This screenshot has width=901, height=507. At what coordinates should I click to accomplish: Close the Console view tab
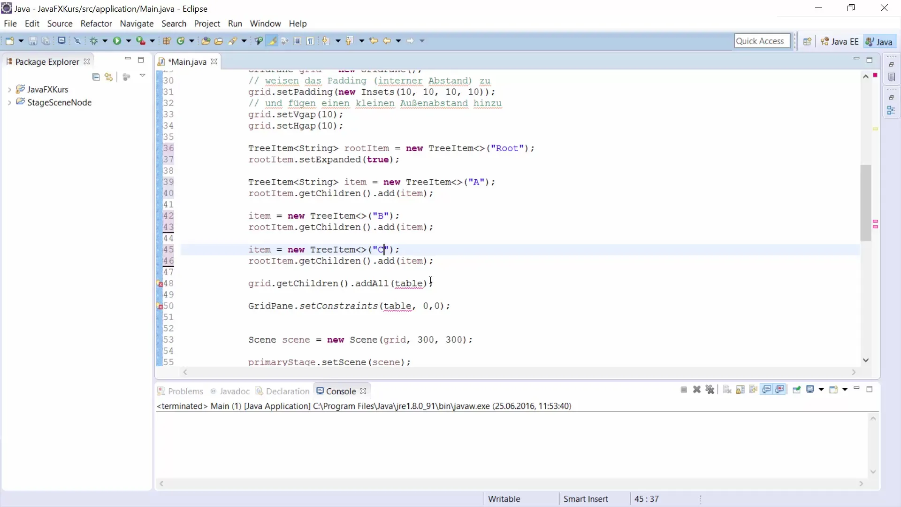[x=363, y=391]
